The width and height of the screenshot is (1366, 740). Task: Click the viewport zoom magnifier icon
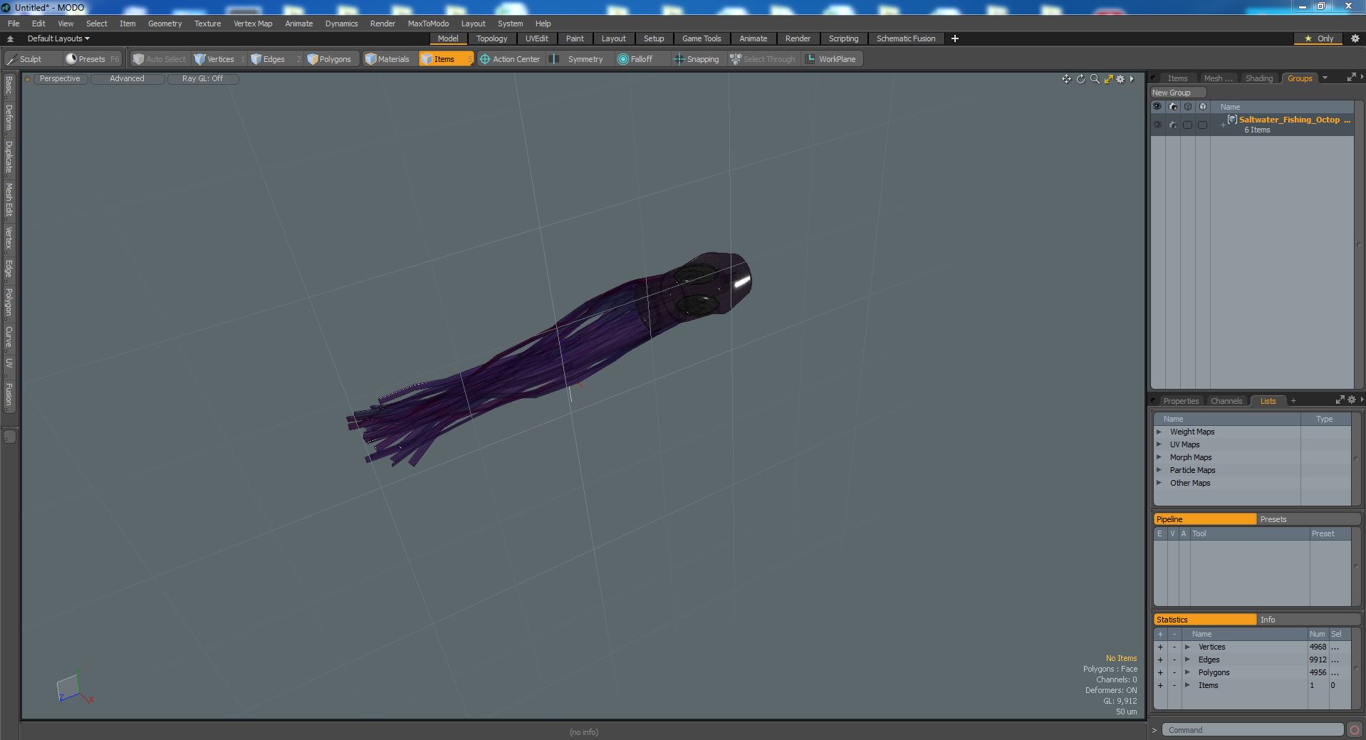pos(1095,79)
